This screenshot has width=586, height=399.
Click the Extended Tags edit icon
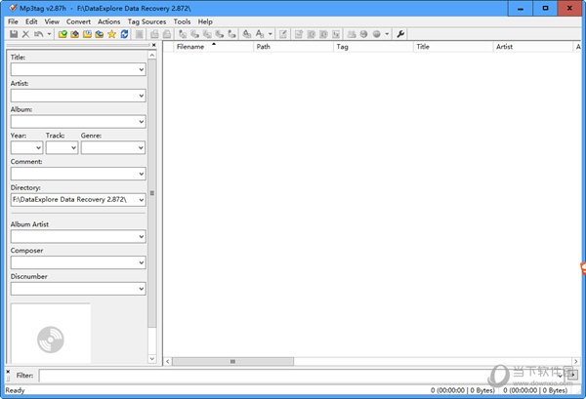coord(283,34)
